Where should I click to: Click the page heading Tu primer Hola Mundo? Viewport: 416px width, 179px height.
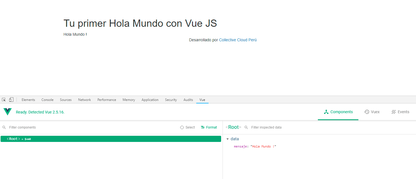click(140, 23)
